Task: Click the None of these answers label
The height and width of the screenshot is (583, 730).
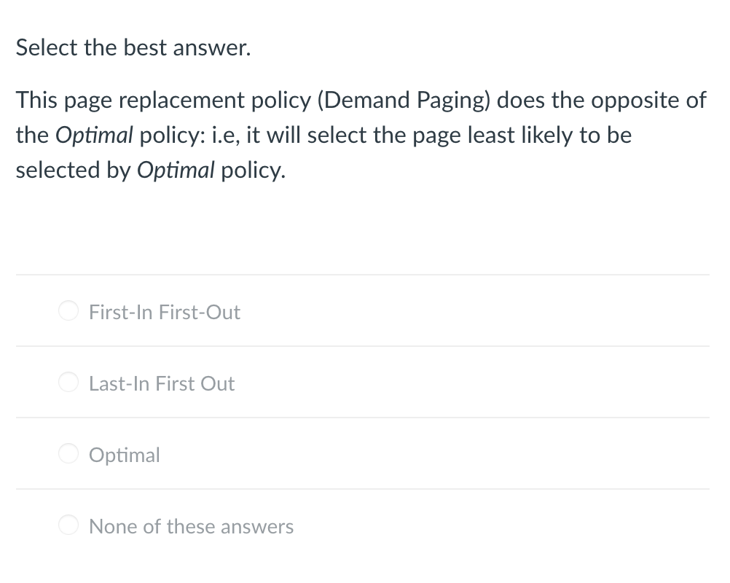Action: [x=191, y=526]
